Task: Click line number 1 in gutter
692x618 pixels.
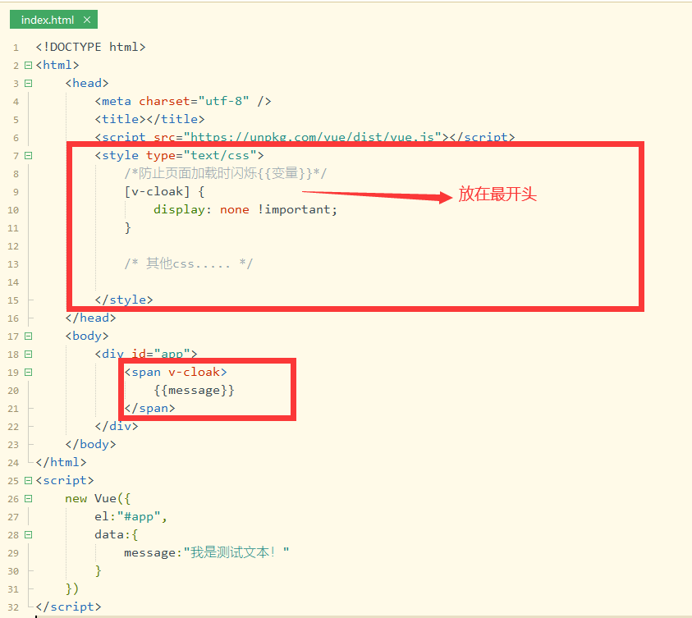Action: [16, 48]
